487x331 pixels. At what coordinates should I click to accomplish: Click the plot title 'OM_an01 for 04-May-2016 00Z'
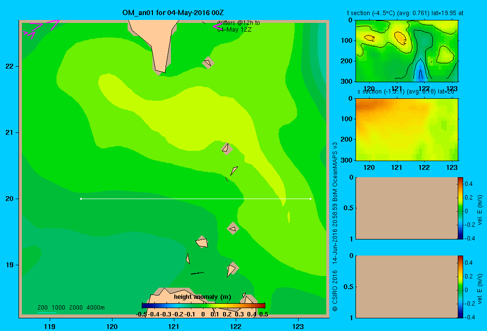pyautogui.click(x=173, y=13)
